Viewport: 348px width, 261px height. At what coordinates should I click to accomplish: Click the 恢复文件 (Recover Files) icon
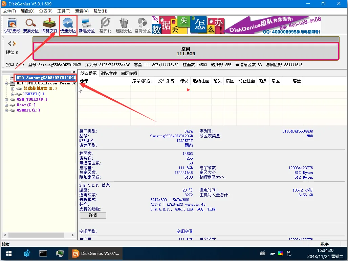click(49, 25)
